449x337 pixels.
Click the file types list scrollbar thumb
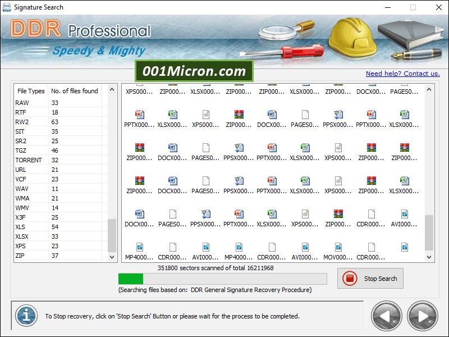tap(112, 235)
